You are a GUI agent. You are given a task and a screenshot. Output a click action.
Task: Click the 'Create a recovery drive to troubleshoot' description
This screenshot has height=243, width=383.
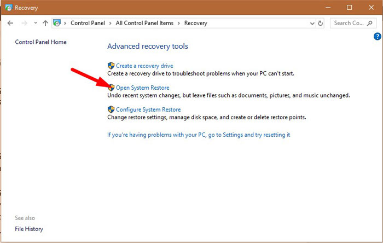click(x=201, y=73)
